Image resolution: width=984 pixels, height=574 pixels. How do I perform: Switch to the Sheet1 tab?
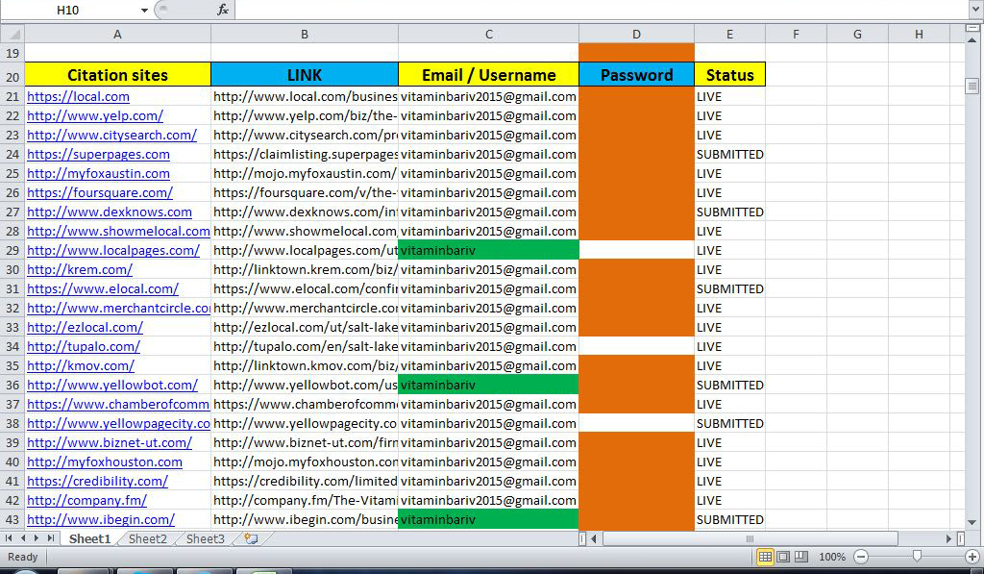pos(89,538)
